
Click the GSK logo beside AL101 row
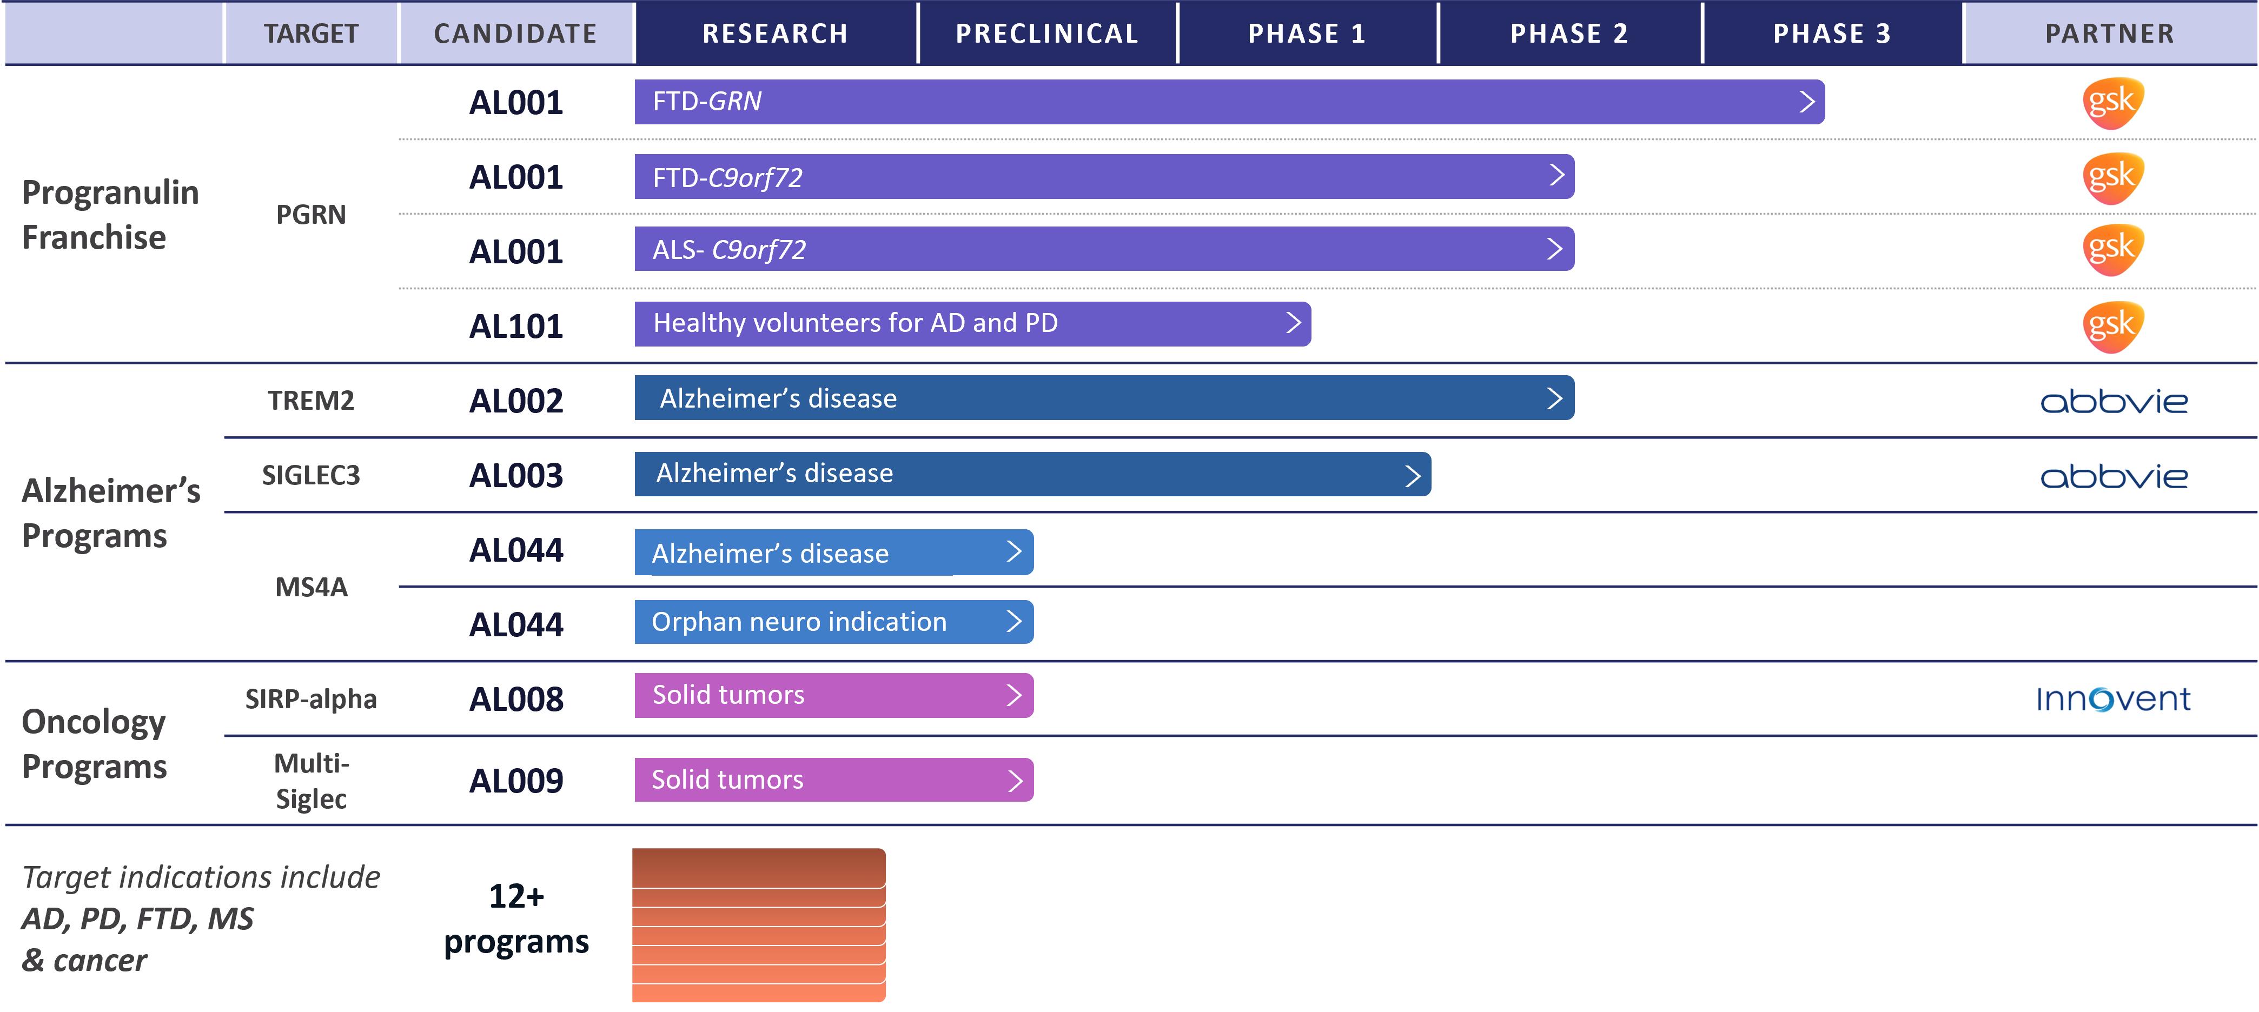click(x=2114, y=326)
